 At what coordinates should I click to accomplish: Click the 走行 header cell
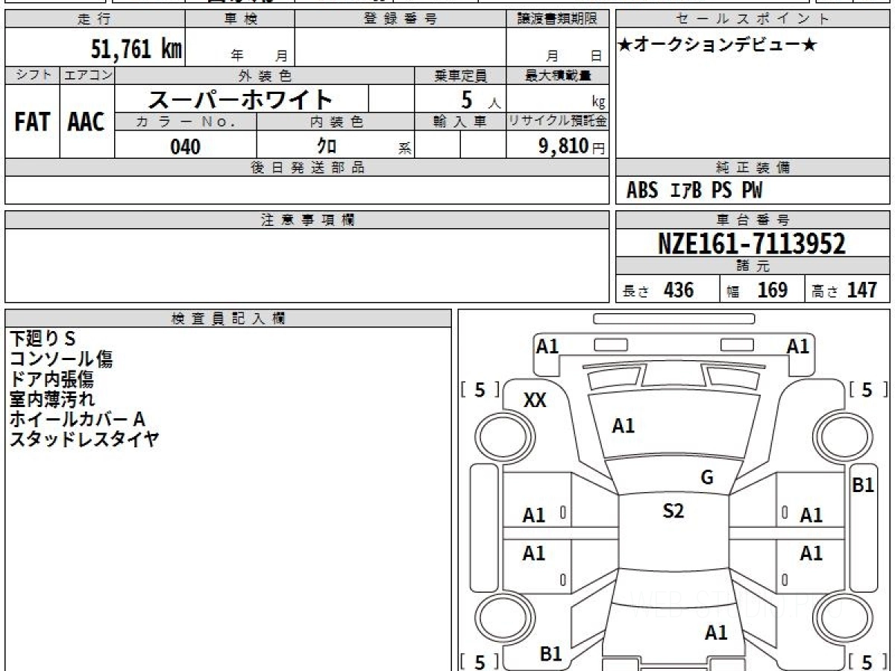[x=95, y=19]
